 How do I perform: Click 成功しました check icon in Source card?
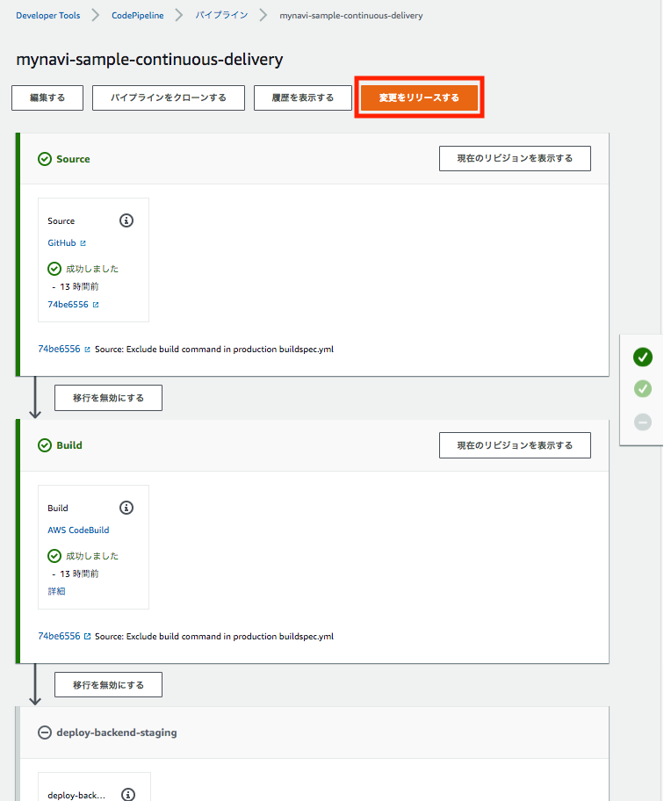click(x=54, y=269)
